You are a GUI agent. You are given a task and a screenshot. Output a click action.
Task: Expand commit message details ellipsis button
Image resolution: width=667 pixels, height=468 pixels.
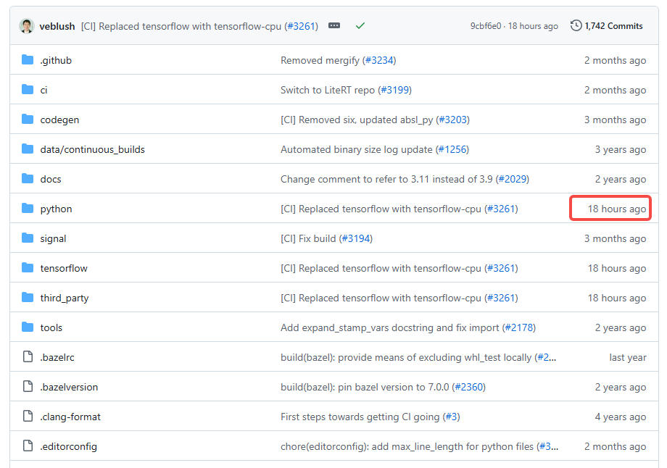[x=334, y=25]
